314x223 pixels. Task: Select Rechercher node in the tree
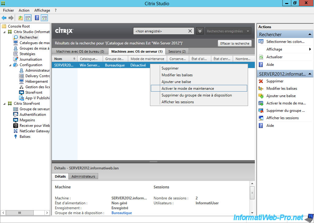click(29, 37)
